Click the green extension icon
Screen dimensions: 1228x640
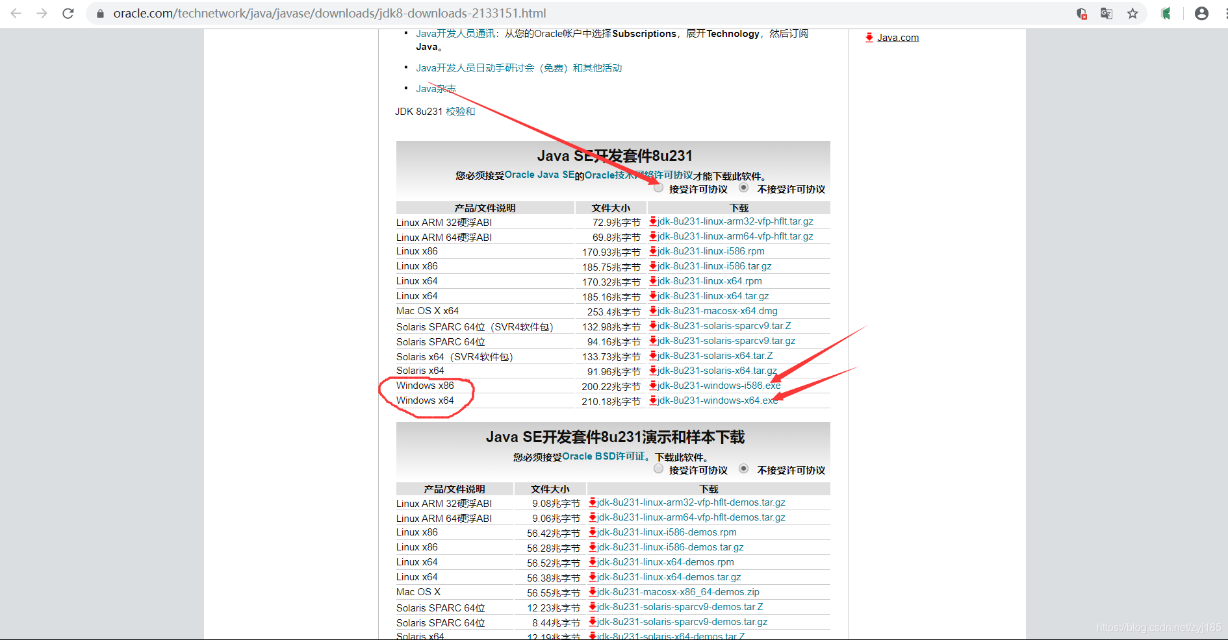pos(1166,13)
